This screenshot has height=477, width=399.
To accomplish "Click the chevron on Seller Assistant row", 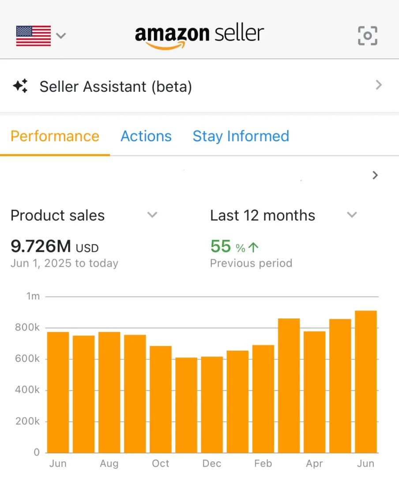I will pos(379,85).
